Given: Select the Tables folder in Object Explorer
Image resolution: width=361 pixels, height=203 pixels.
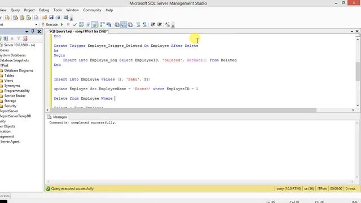Looking at the screenshot, I should pos(9,76).
